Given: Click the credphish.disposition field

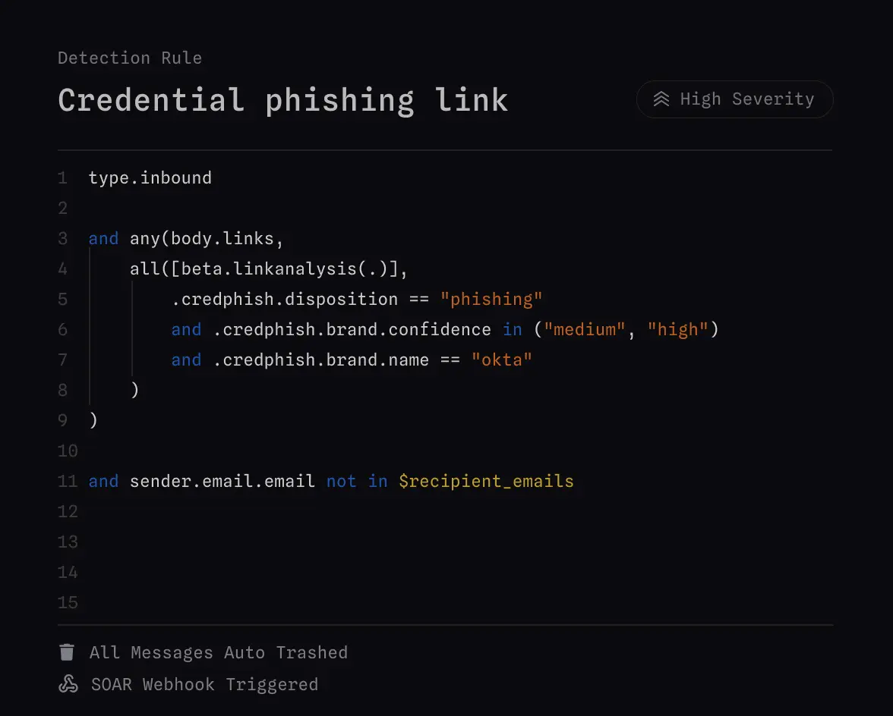Looking at the screenshot, I should point(285,299).
